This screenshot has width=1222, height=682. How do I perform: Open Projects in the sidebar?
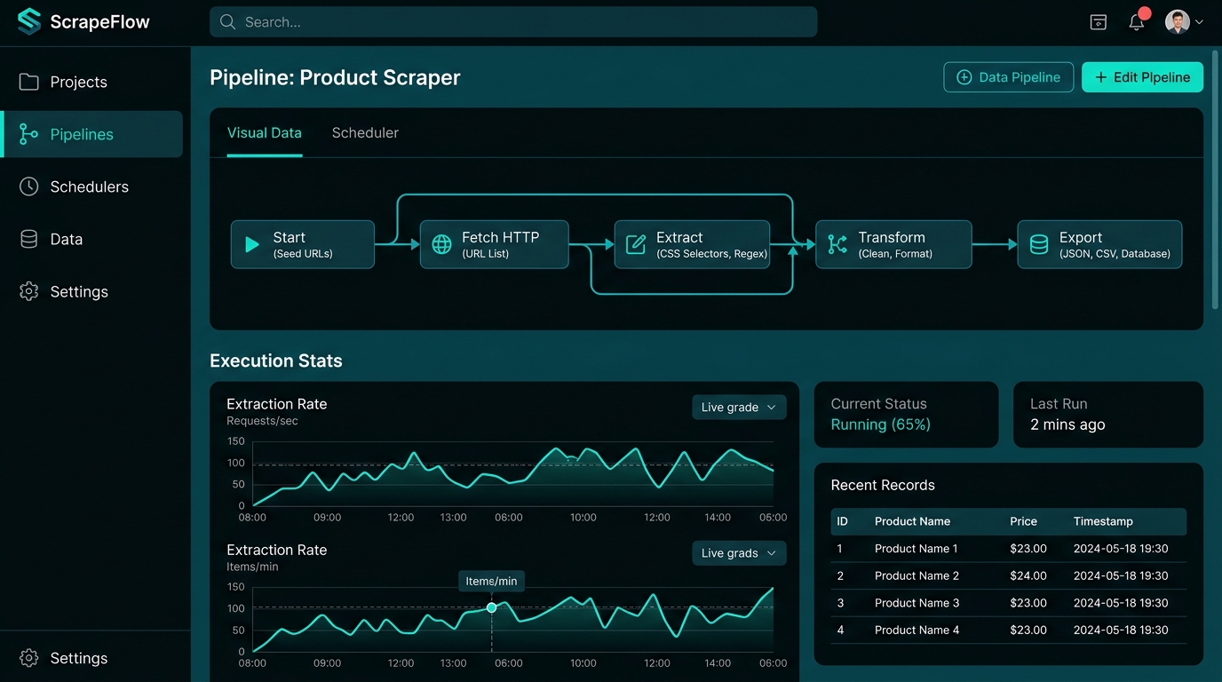click(x=92, y=82)
